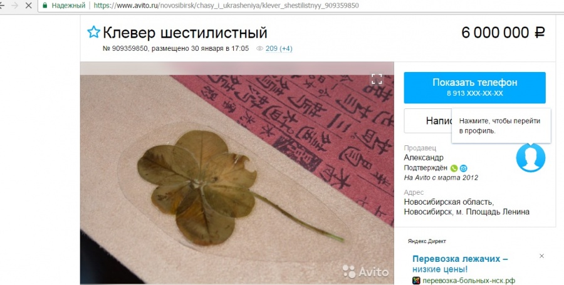The width and height of the screenshot is (564, 285).
Task: Open seller profile avatar icon
Action: tap(531, 157)
